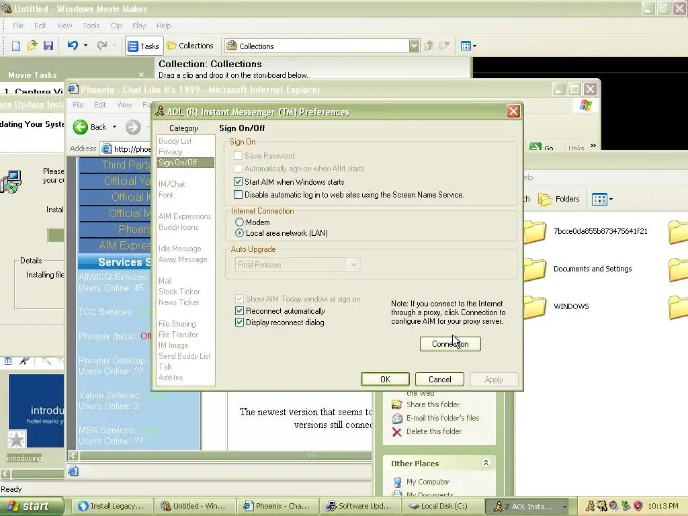Open the WINDOWS folder icon
The image size is (688, 516).
tap(534, 306)
